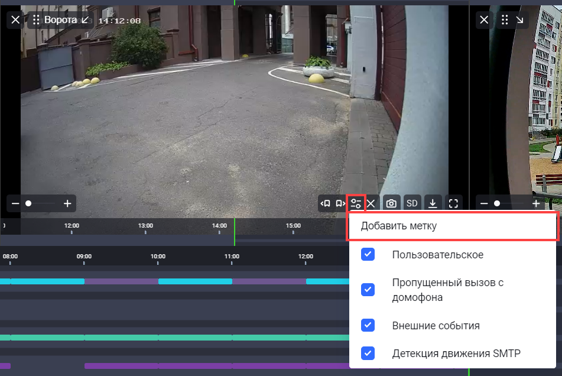
Task: Click the Ворота zoom slider handle
Action: click(28, 203)
